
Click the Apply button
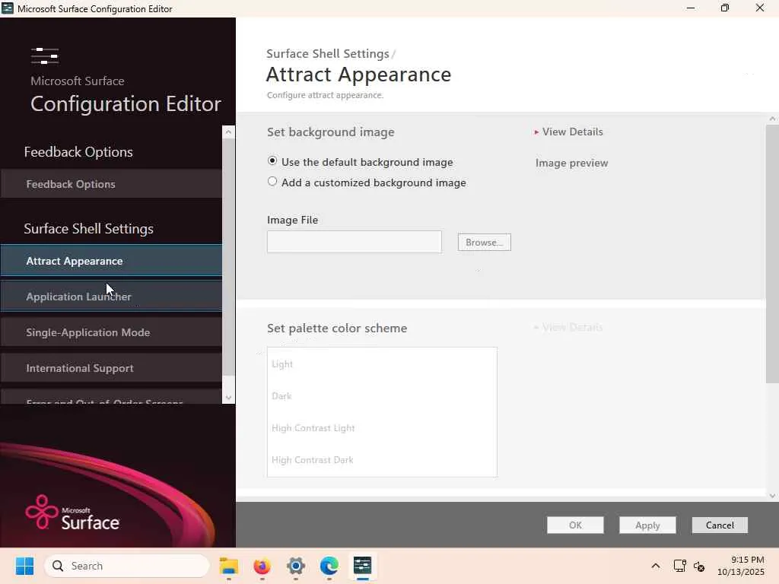click(x=647, y=525)
